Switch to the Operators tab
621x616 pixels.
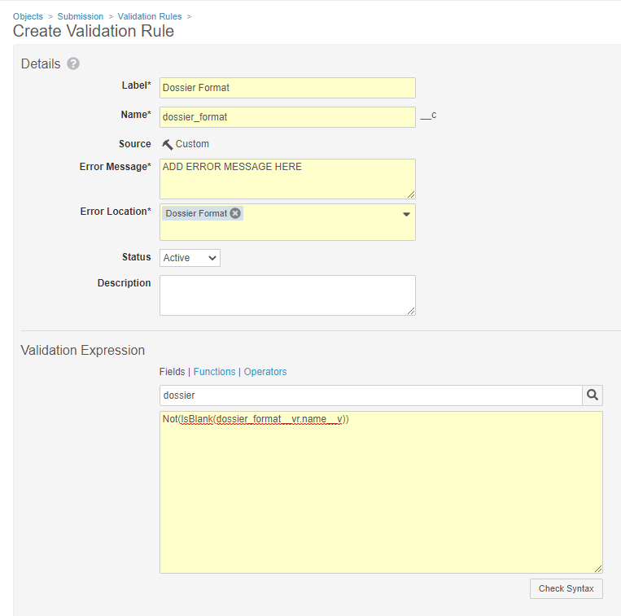pyautogui.click(x=265, y=372)
